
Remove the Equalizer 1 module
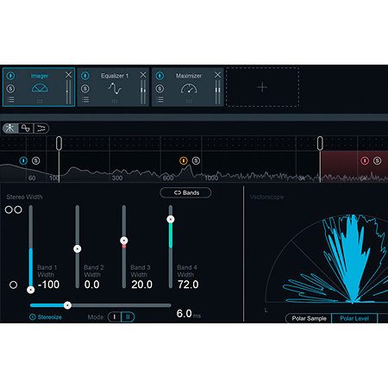(143, 75)
